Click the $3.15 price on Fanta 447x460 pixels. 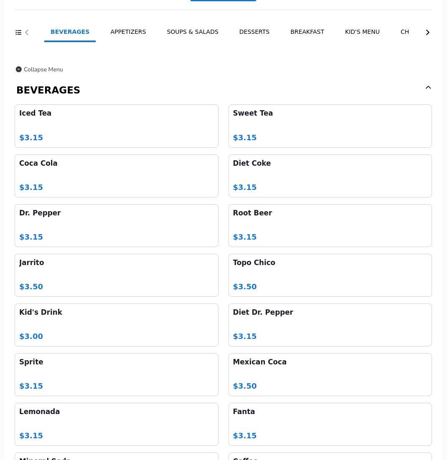(x=245, y=436)
